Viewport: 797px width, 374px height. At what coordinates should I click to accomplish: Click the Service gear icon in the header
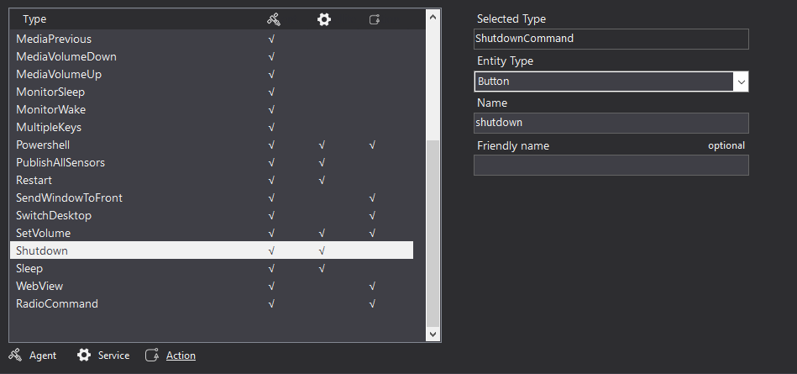click(x=323, y=18)
